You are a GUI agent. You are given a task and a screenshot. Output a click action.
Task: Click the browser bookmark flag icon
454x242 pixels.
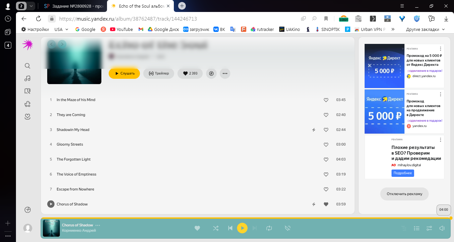tap(326, 19)
